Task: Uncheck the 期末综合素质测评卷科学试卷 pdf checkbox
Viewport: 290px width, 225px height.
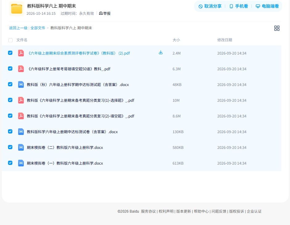Action: (10, 53)
